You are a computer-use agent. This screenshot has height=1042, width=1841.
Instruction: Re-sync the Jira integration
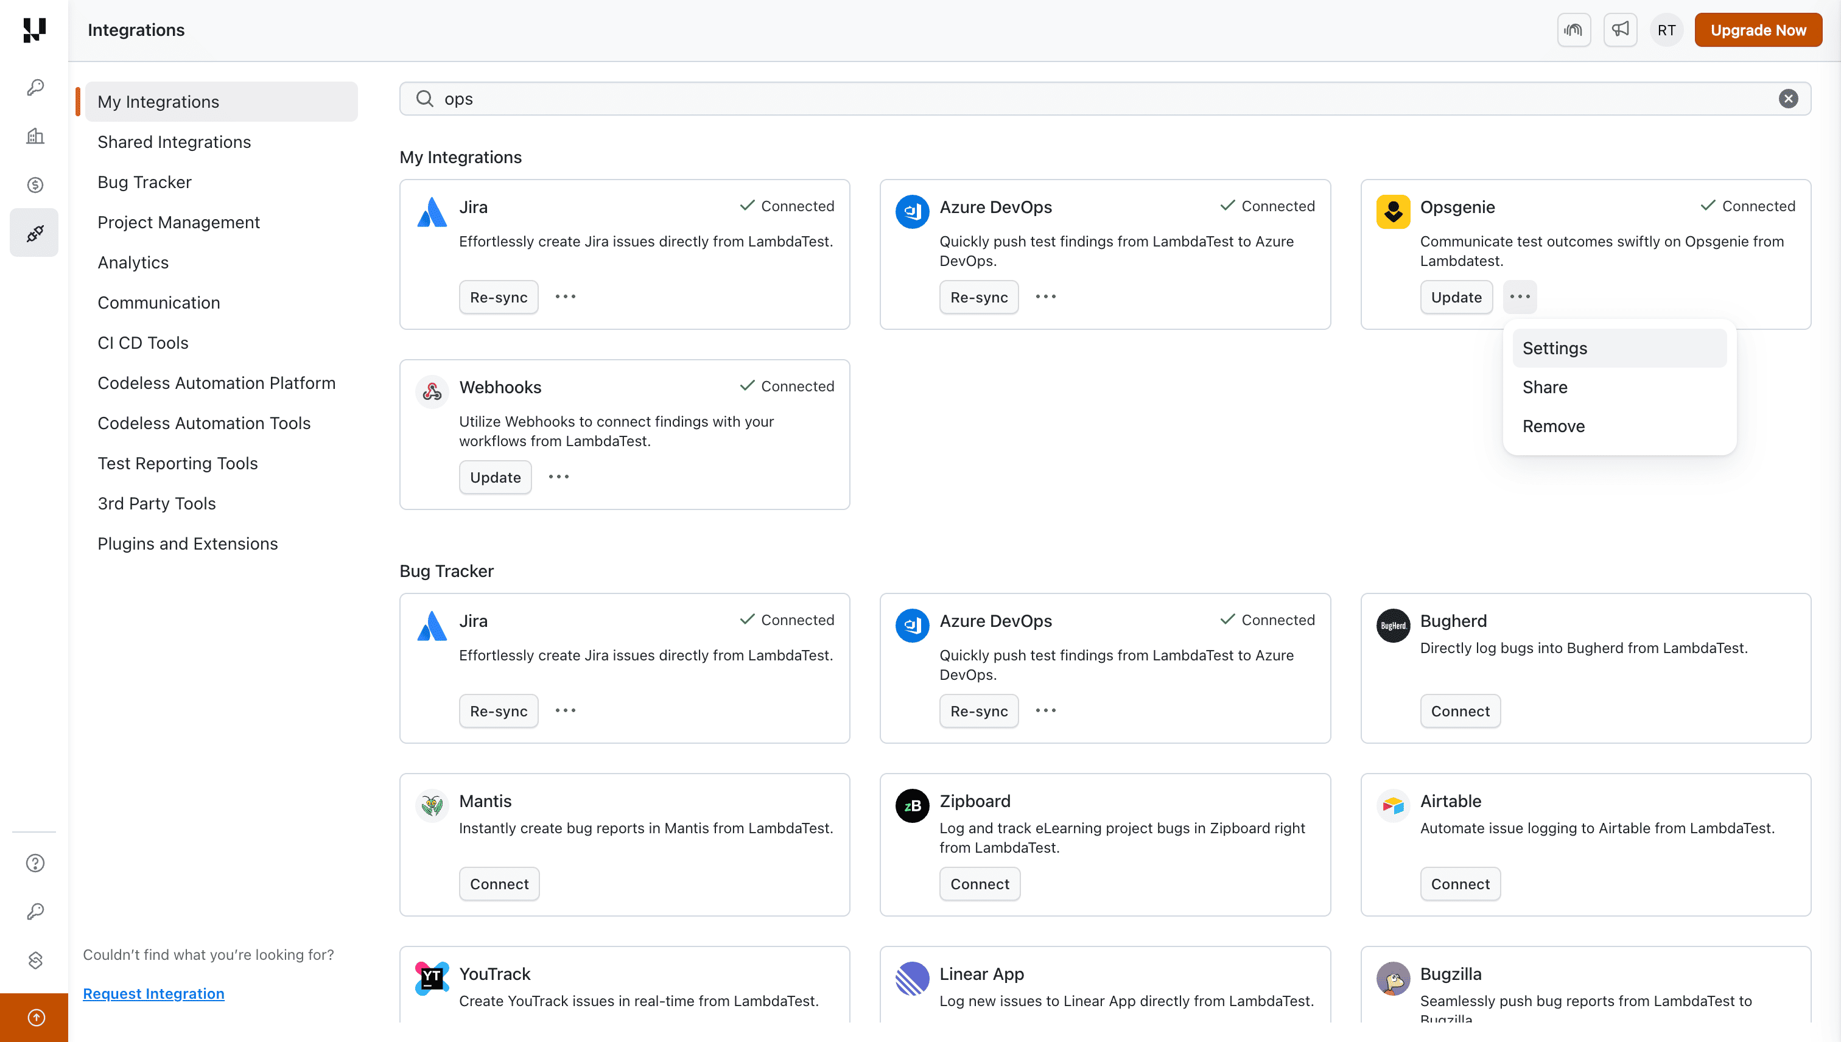(498, 296)
